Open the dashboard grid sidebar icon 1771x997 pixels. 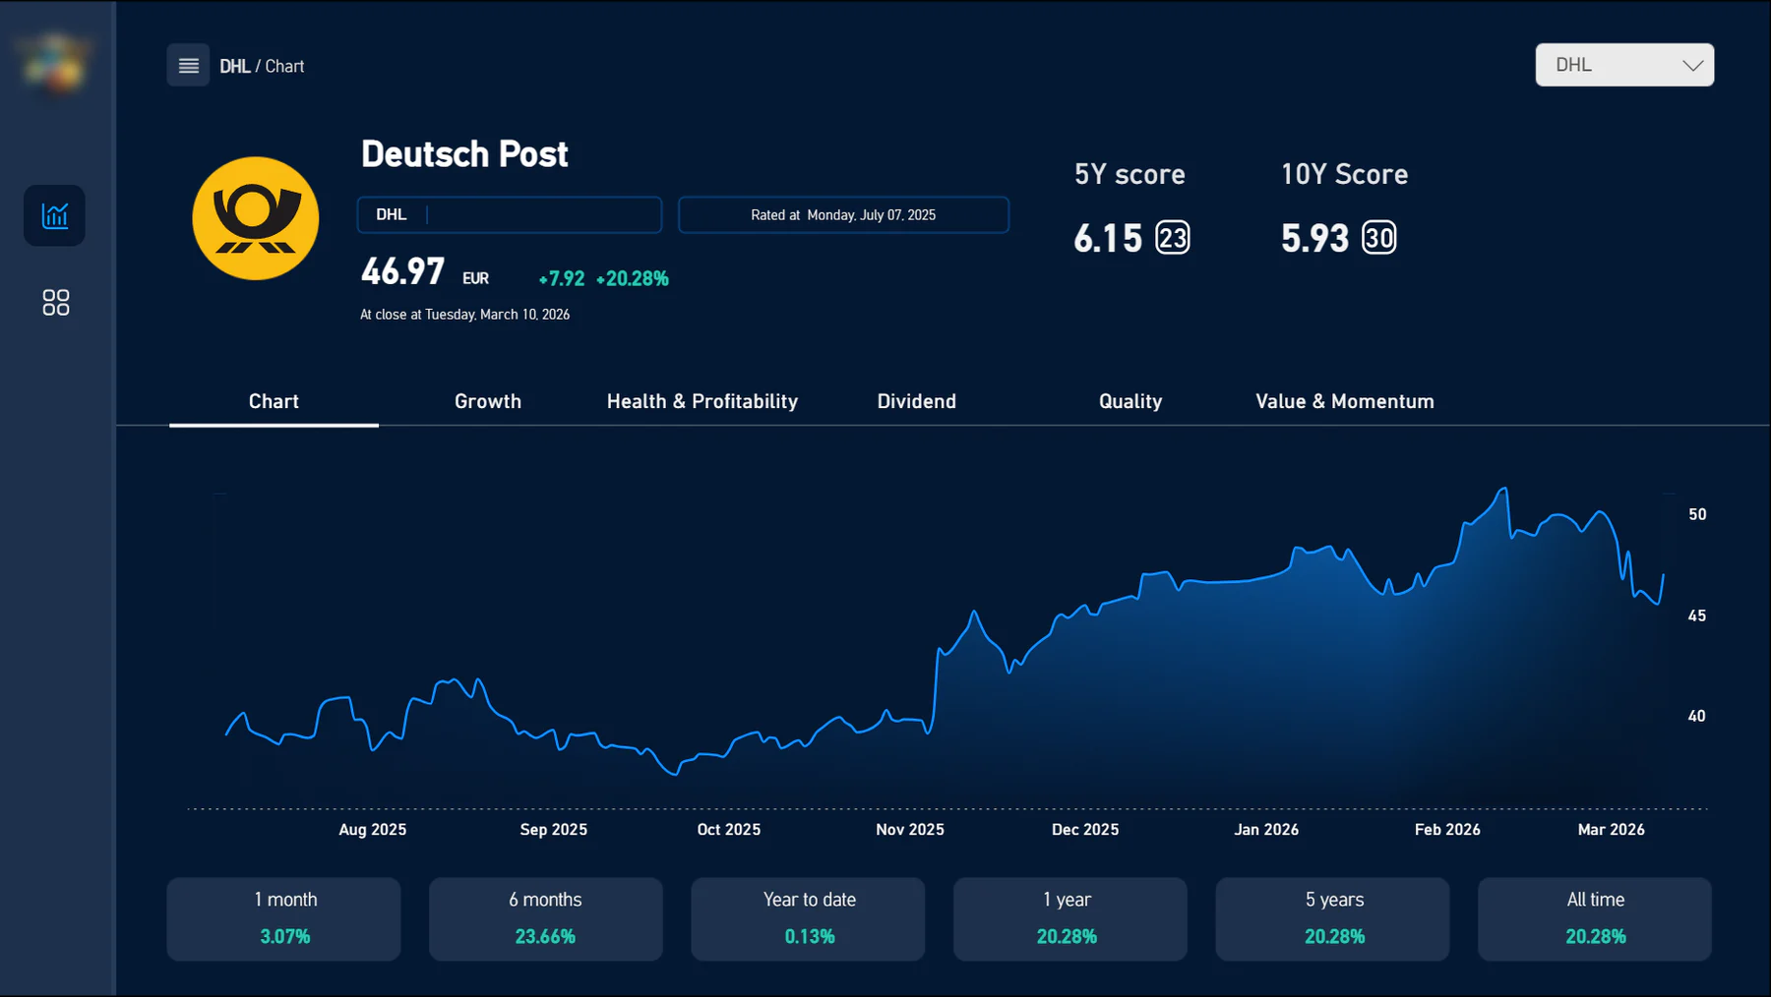(x=55, y=302)
